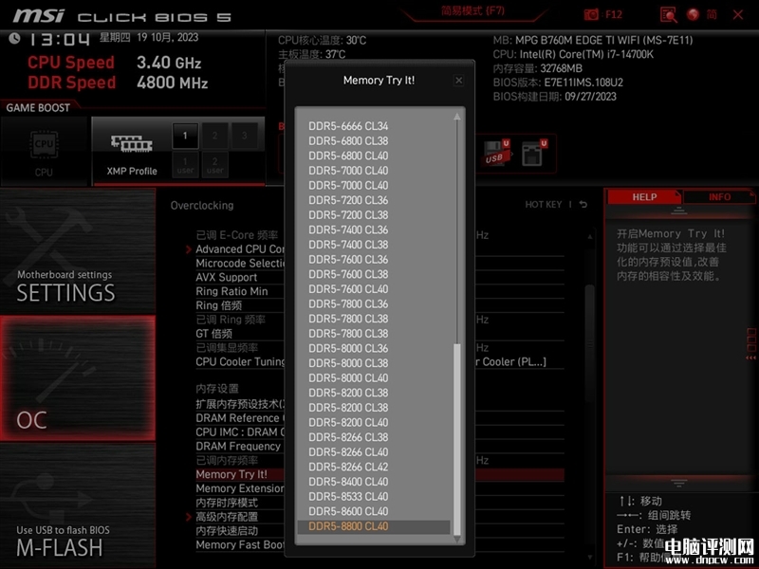Click the clock icon next to time
Image resolution: width=759 pixels, height=569 pixels.
pyautogui.click(x=14, y=38)
